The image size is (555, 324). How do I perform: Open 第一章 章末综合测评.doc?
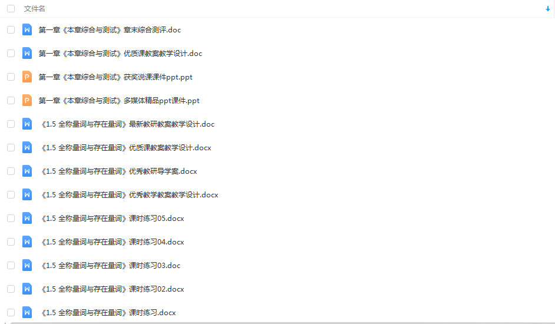point(110,29)
